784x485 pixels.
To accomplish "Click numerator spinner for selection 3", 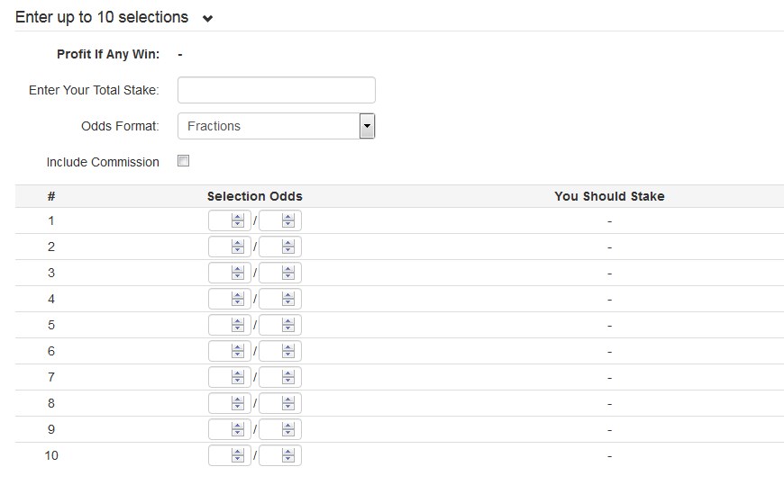I will pyautogui.click(x=238, y=273).
